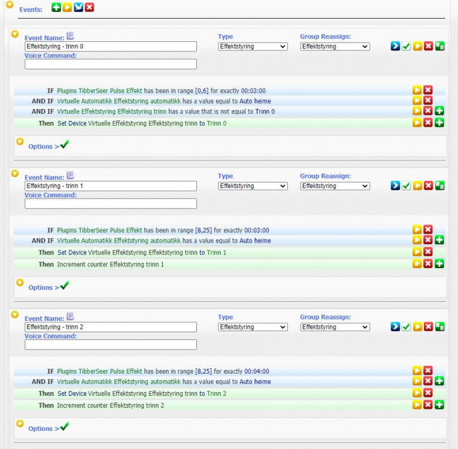Expand Options section under trinn 0 event
Viewport: 458px width, 449px height.
coord(44,146)
